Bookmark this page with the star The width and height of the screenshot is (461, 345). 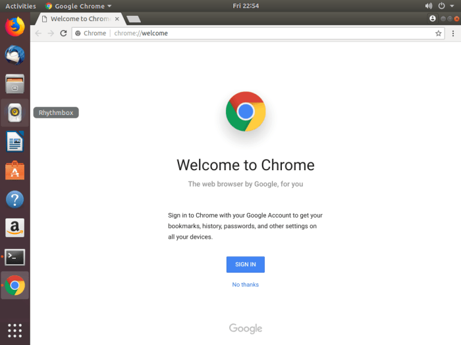(x=439, y=33)
